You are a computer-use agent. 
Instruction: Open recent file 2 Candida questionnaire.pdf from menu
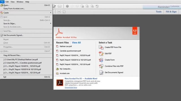click(26, 63)
